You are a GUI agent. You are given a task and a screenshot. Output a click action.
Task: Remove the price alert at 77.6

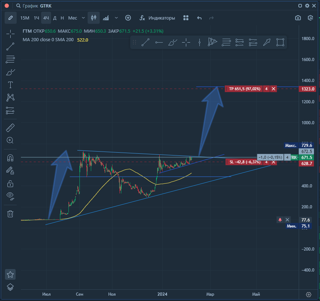click(x=287, y=220)
